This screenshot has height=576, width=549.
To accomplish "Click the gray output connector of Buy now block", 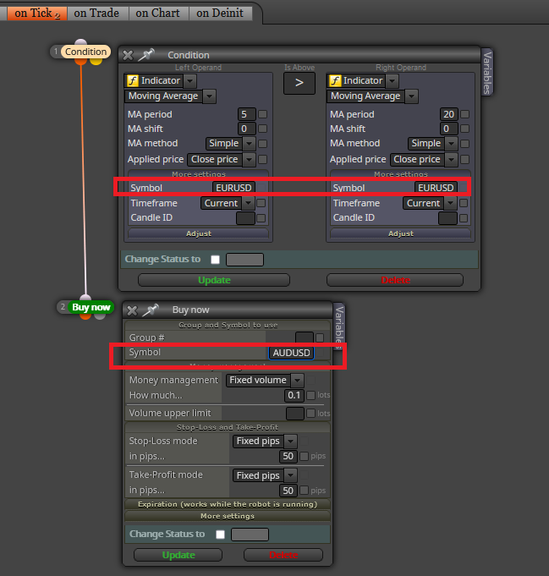I will 100,316.
